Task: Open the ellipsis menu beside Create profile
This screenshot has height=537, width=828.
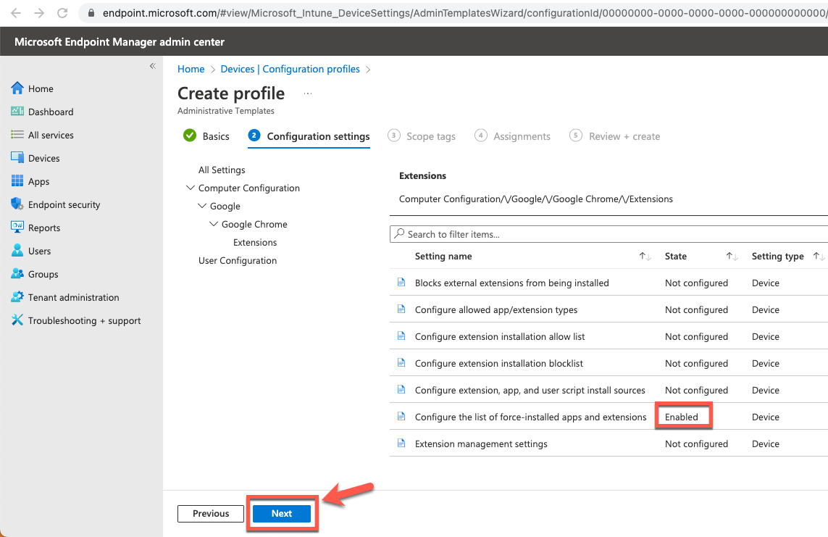Action: [308, 93]
